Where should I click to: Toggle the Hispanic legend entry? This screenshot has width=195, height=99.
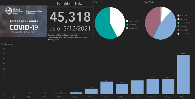(184, 23)
